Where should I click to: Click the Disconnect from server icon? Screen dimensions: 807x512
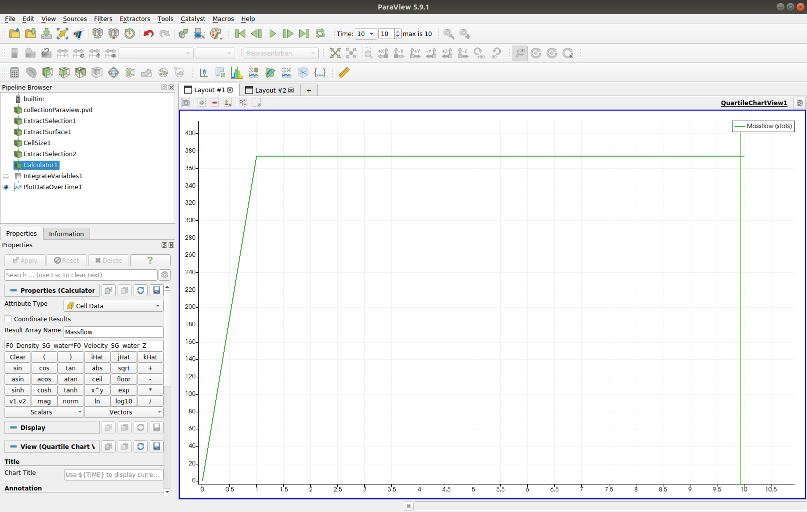tap(114, 34)
